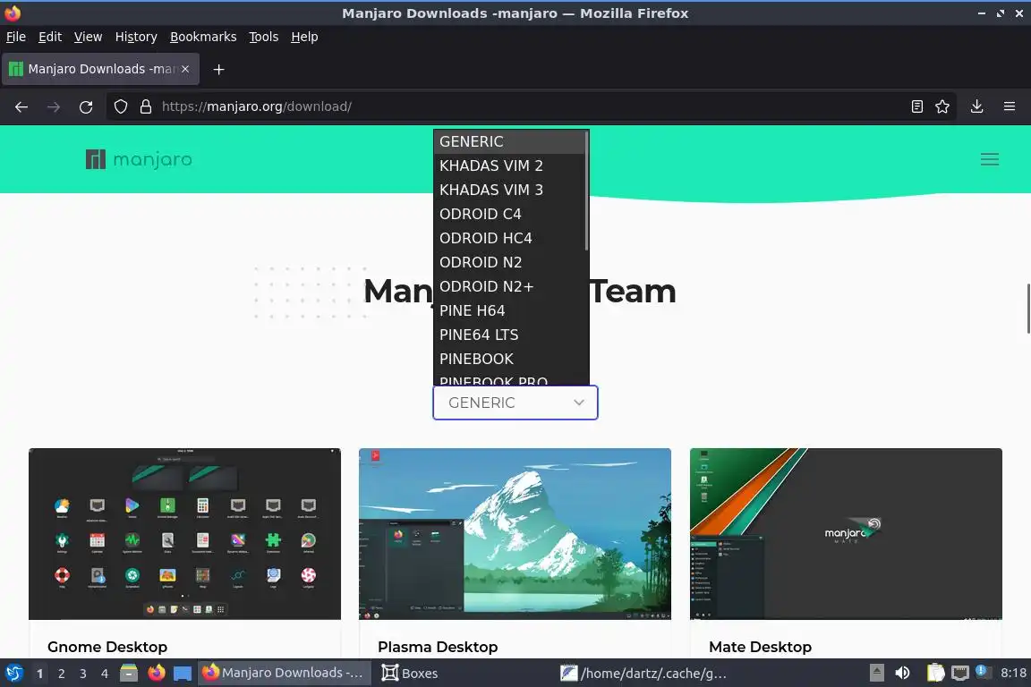Switch to workspace 1
This screenshot has width=1031, height=687.
[x=39, y=674]
